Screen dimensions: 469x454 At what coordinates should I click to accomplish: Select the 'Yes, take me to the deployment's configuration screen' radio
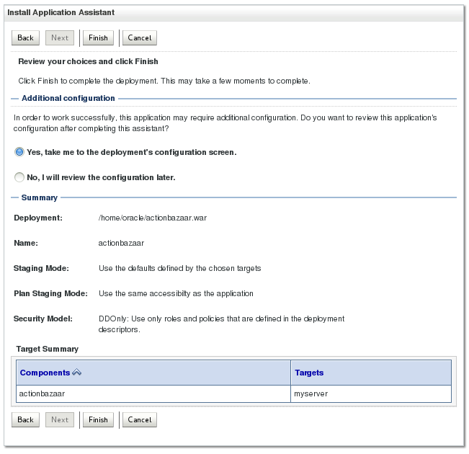(x=19, y=152)
